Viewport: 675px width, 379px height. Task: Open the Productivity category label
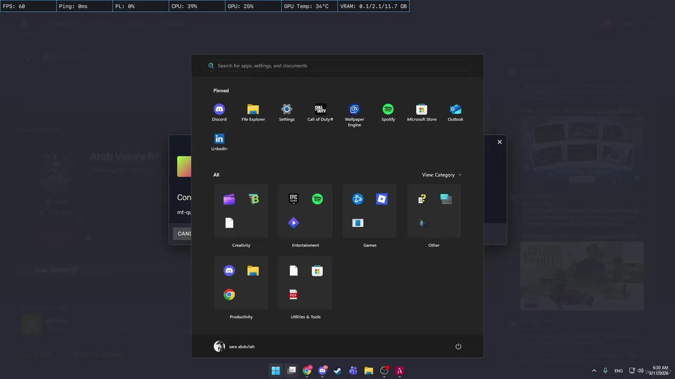click(x=241, y=317)
